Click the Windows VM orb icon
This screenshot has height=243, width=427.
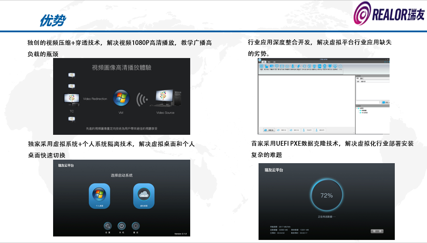click(121, 98)
